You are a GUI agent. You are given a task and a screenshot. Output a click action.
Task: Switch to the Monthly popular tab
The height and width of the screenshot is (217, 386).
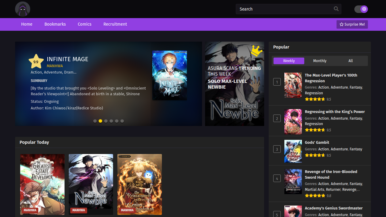click(320, 61)
